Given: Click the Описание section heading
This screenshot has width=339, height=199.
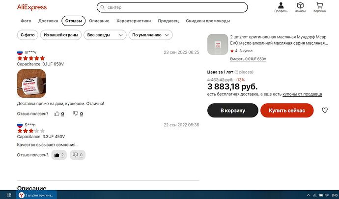Looking at the screenshot, I should pos(32,188).
